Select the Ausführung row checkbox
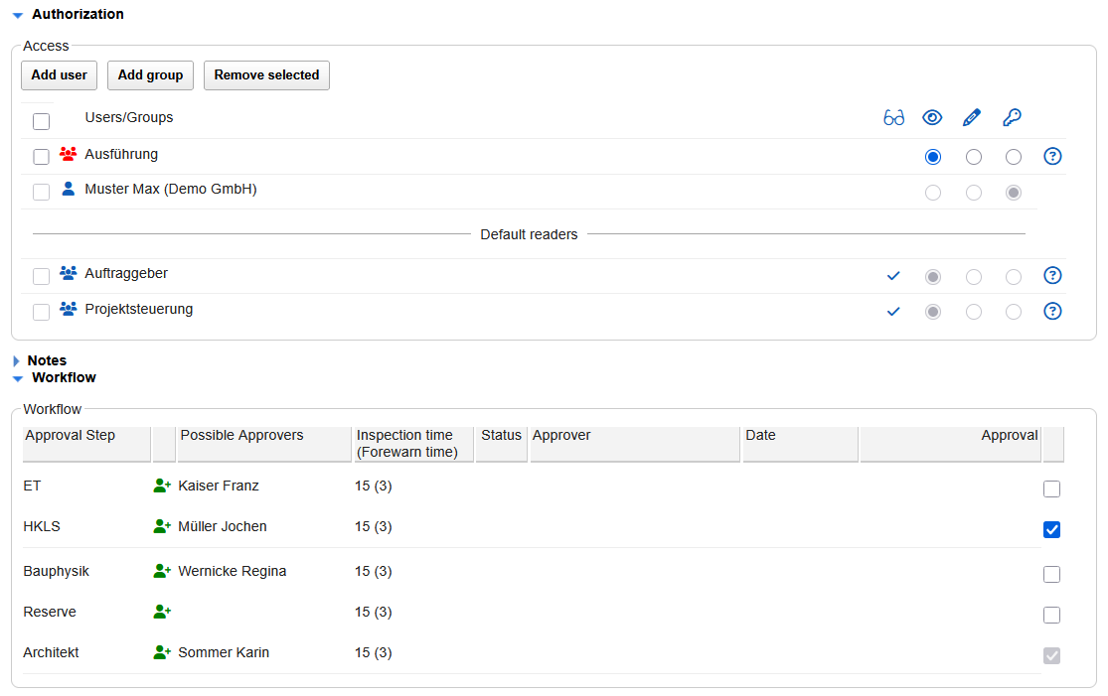The width and height of the screenshot is (1108, 696). point(41,156)
